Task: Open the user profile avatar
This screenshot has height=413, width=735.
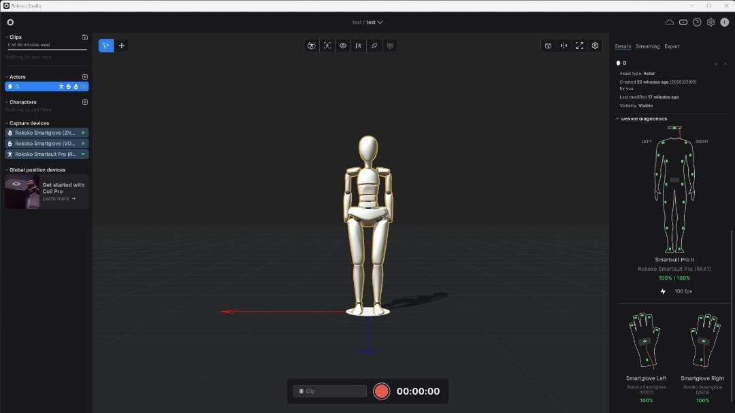Action: click(x=724, y=22)
